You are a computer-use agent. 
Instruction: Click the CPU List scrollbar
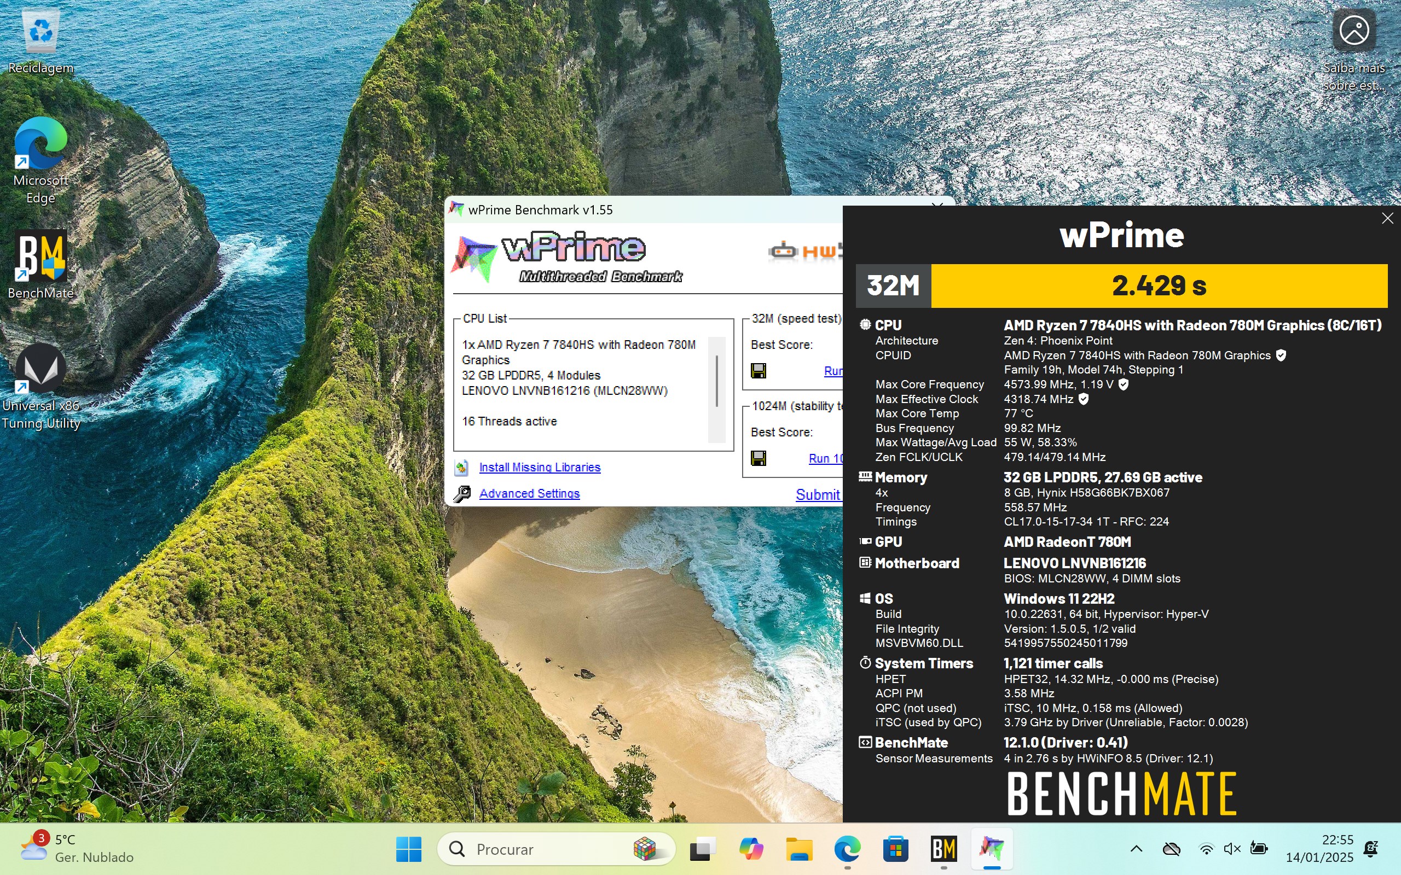tap(717, 389)
